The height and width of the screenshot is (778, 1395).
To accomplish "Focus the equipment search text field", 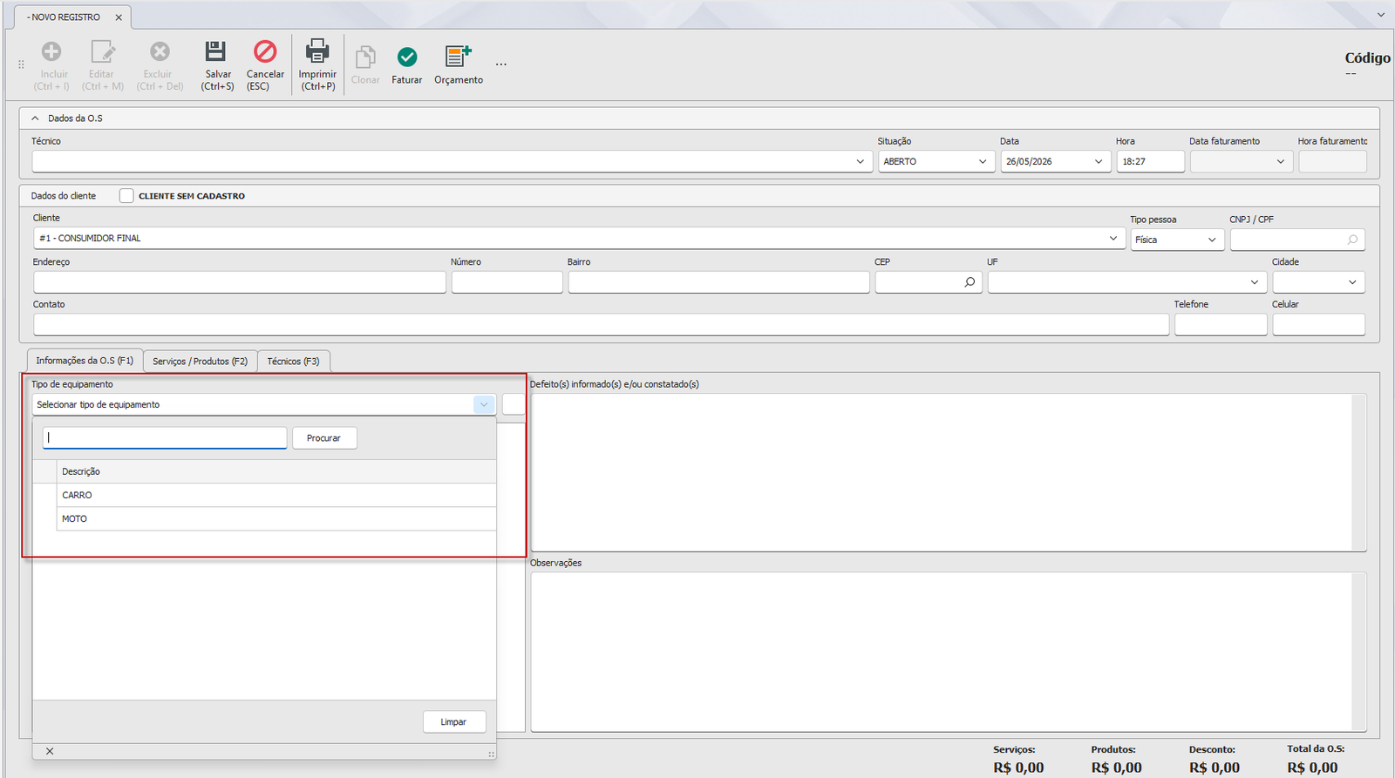I will pyautogui.click(x=165, y=437).
